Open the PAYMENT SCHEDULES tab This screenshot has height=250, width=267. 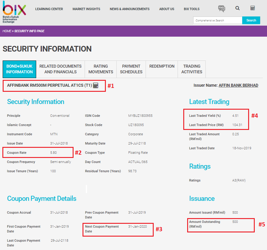131,69
